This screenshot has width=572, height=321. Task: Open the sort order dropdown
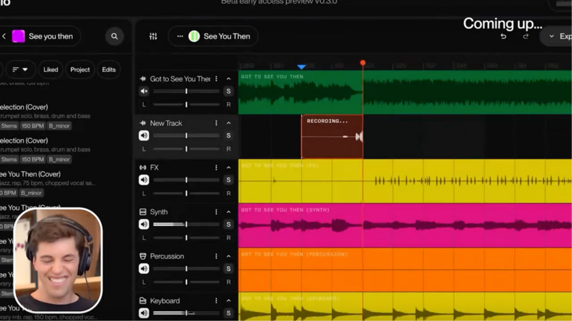21,70
